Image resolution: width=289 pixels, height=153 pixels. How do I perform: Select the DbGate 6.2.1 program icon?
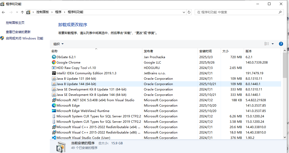point(54,57)
